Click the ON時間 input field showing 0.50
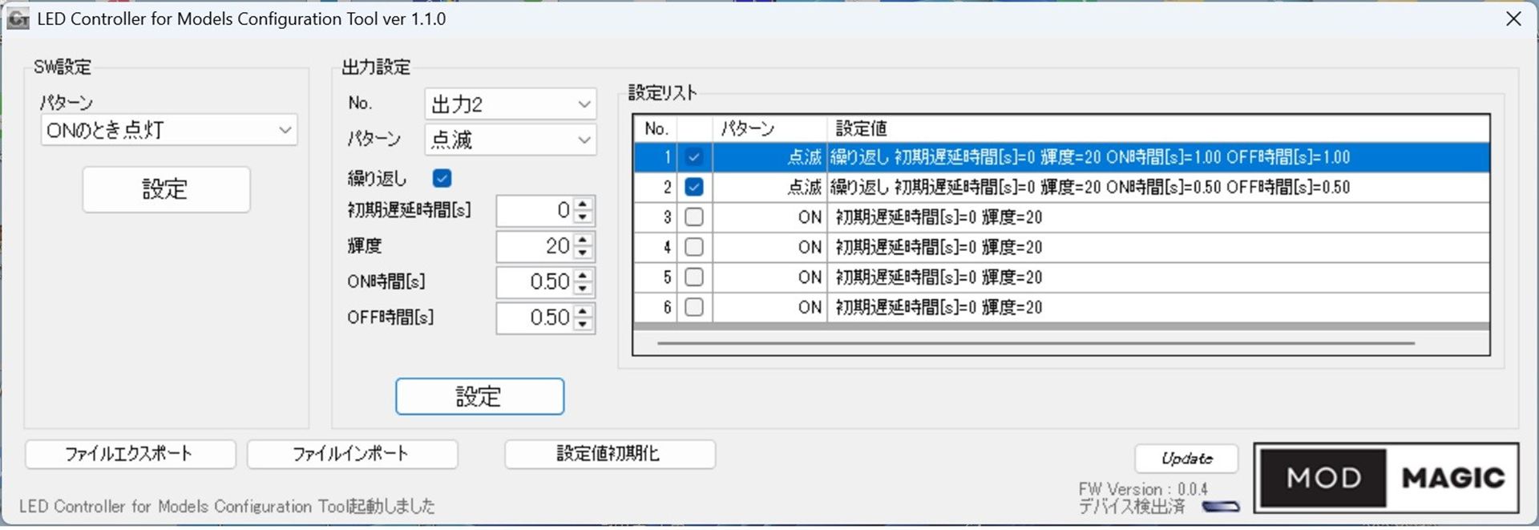The width and height of the screenshot is (1539, 530). pos(535,282)
